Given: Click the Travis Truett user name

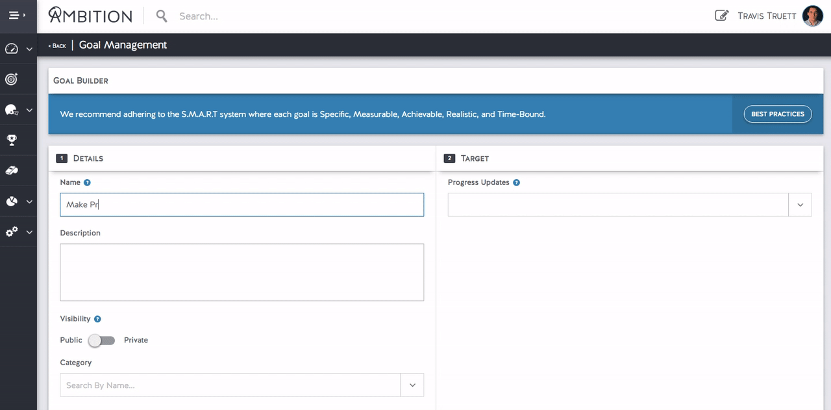Looking at the screenshot, I should 767,16.
